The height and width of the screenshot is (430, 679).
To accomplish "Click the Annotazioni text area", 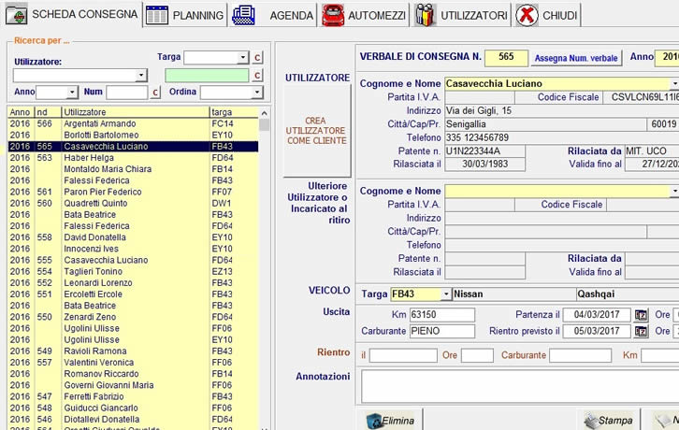I will click(x=520, y=387).
